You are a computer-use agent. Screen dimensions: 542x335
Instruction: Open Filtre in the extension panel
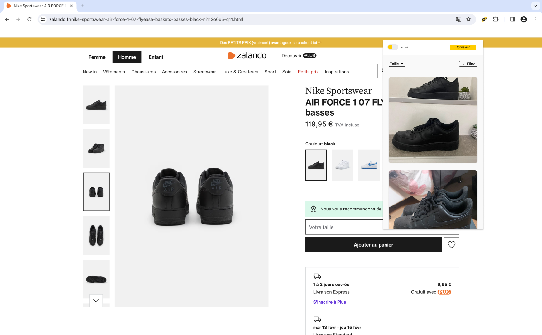click(x=468, y=64)
